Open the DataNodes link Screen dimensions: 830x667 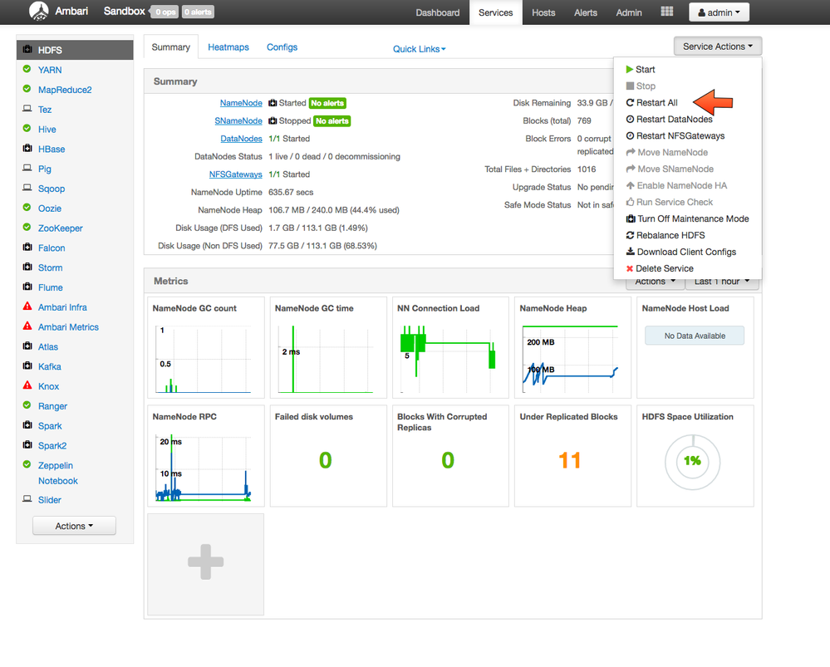[242, 139]
